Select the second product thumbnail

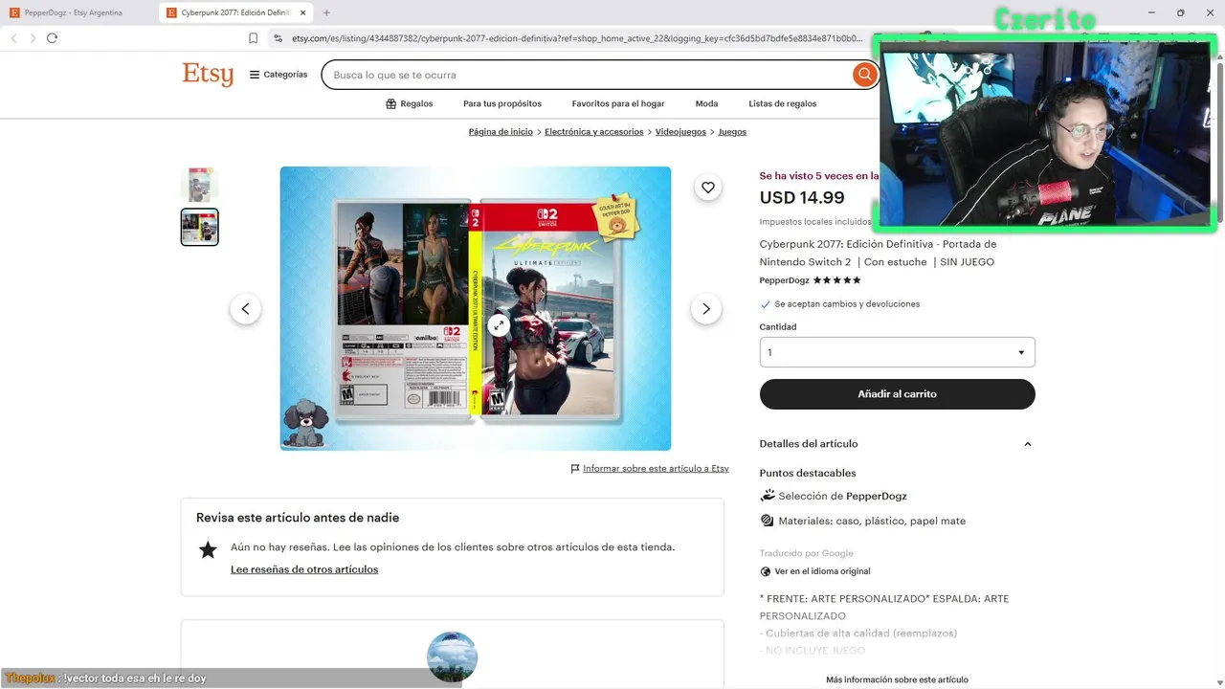point(200,227)
